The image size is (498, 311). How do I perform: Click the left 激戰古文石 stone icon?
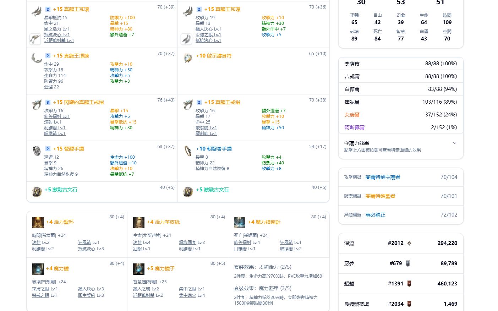[x=37, y=192]
